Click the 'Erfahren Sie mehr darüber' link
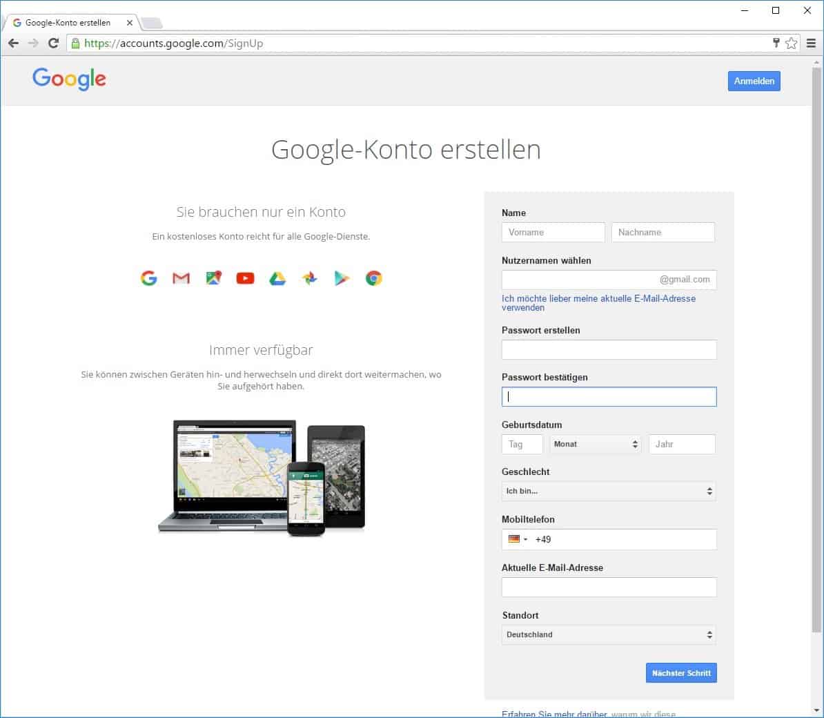Viewport: 824px width, 718px height. pos(554,714)
